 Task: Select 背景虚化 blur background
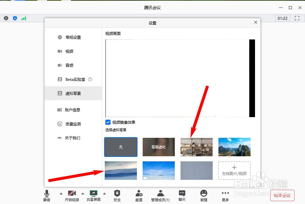pos(159,147)
